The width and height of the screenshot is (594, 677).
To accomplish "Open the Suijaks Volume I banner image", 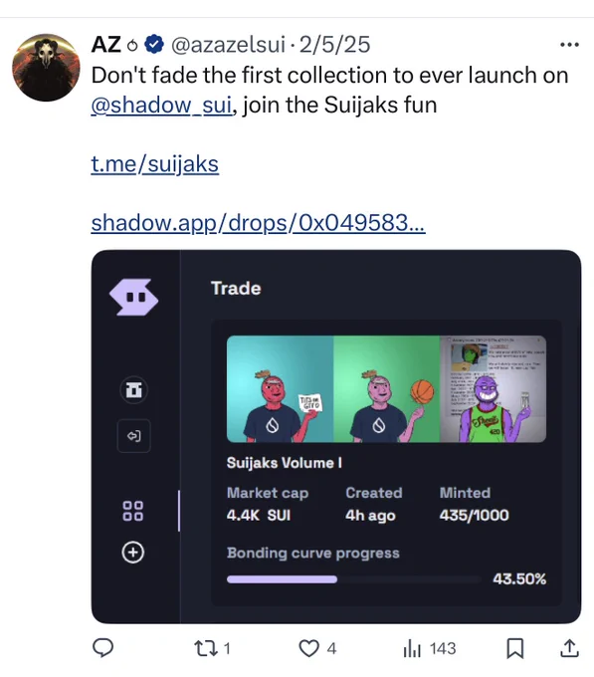I will 386,389.
